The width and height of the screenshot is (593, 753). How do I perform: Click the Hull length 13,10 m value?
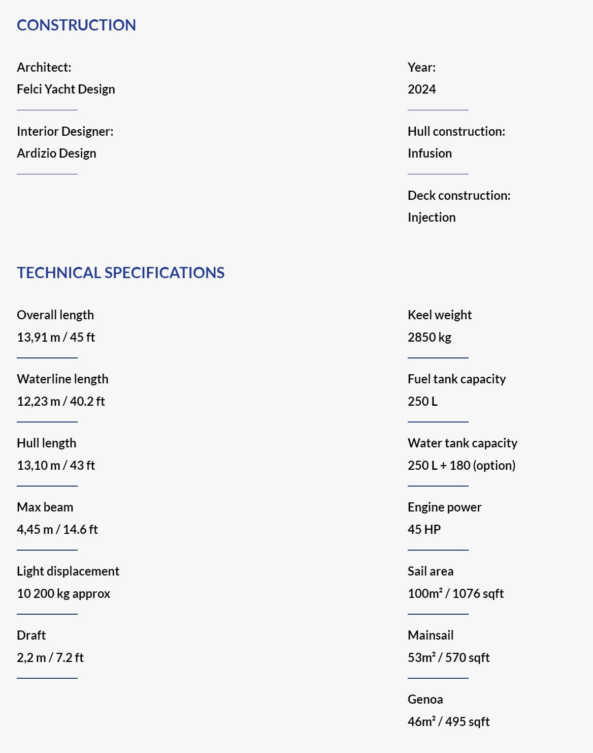coord(56,465)
